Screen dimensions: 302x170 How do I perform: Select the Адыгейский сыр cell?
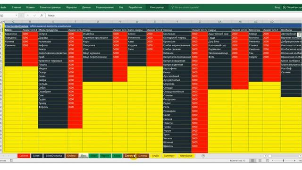point(220,34)
